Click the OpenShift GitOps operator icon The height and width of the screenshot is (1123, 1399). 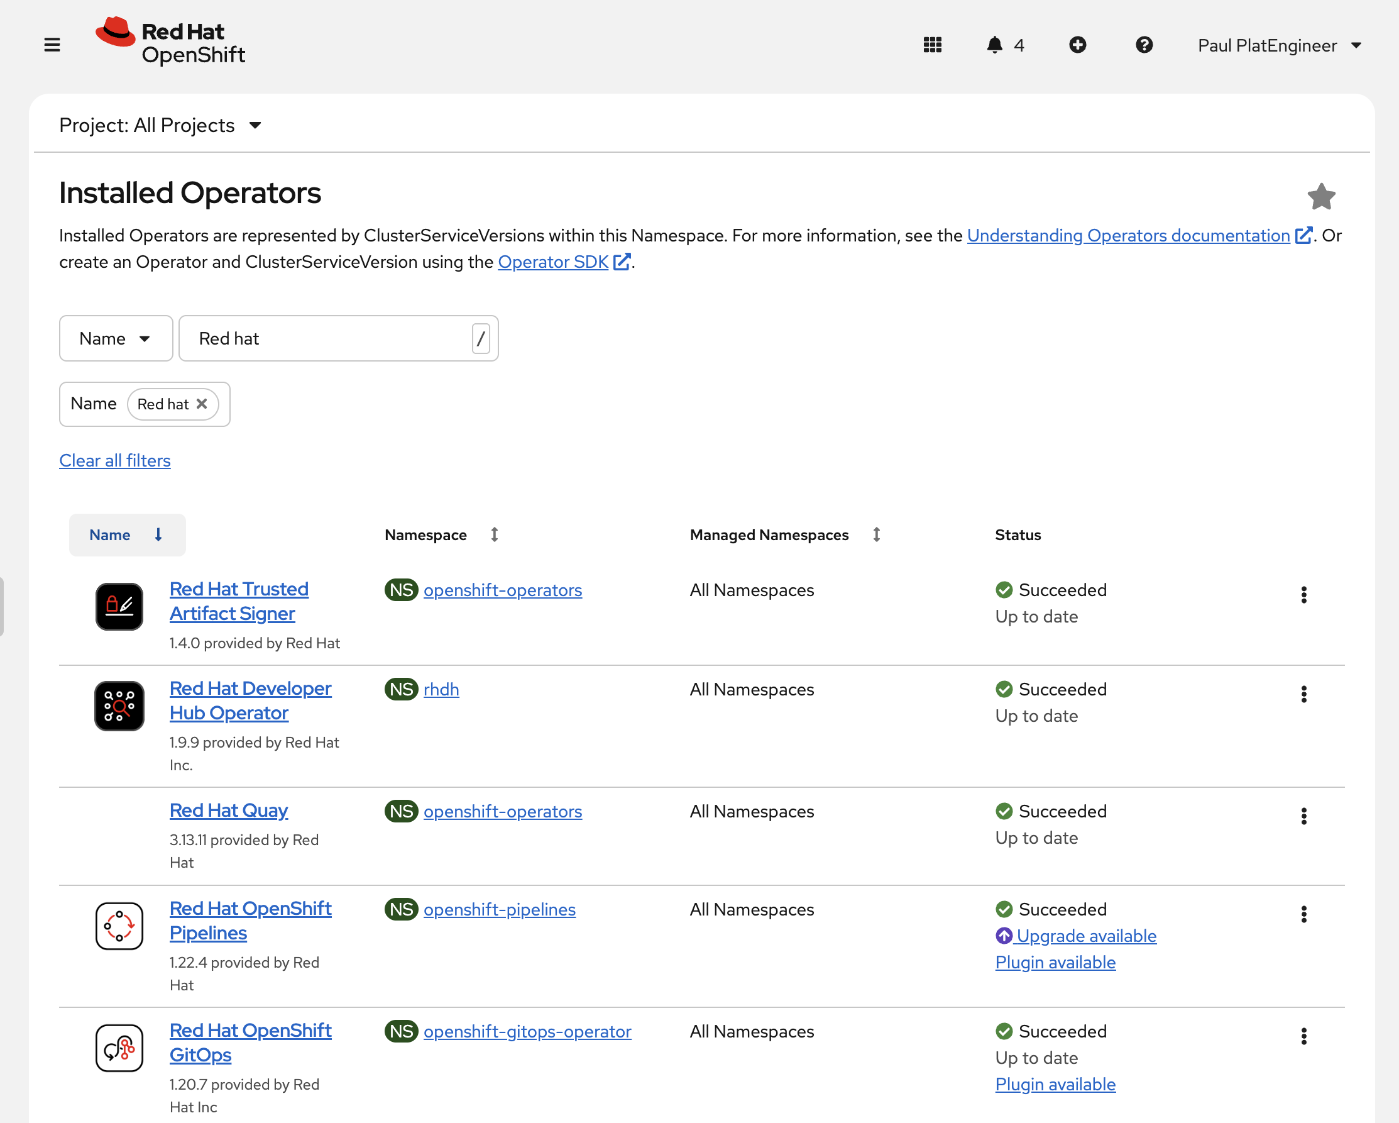[119, 1048]
